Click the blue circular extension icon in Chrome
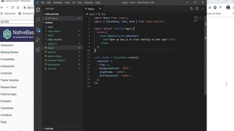 click(215, 7)
